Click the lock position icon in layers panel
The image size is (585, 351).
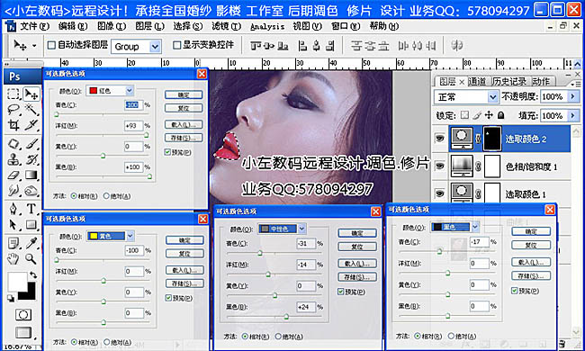(489, 115)
